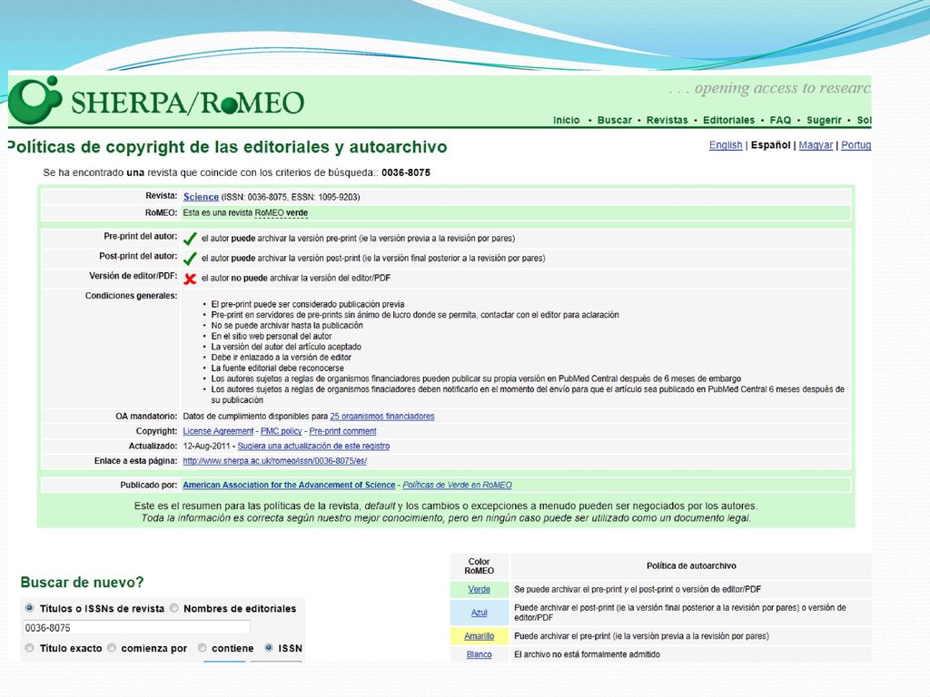Open Buscar in the navigation menu
This screenshot has height=697, width=930.
pos(615,121)
